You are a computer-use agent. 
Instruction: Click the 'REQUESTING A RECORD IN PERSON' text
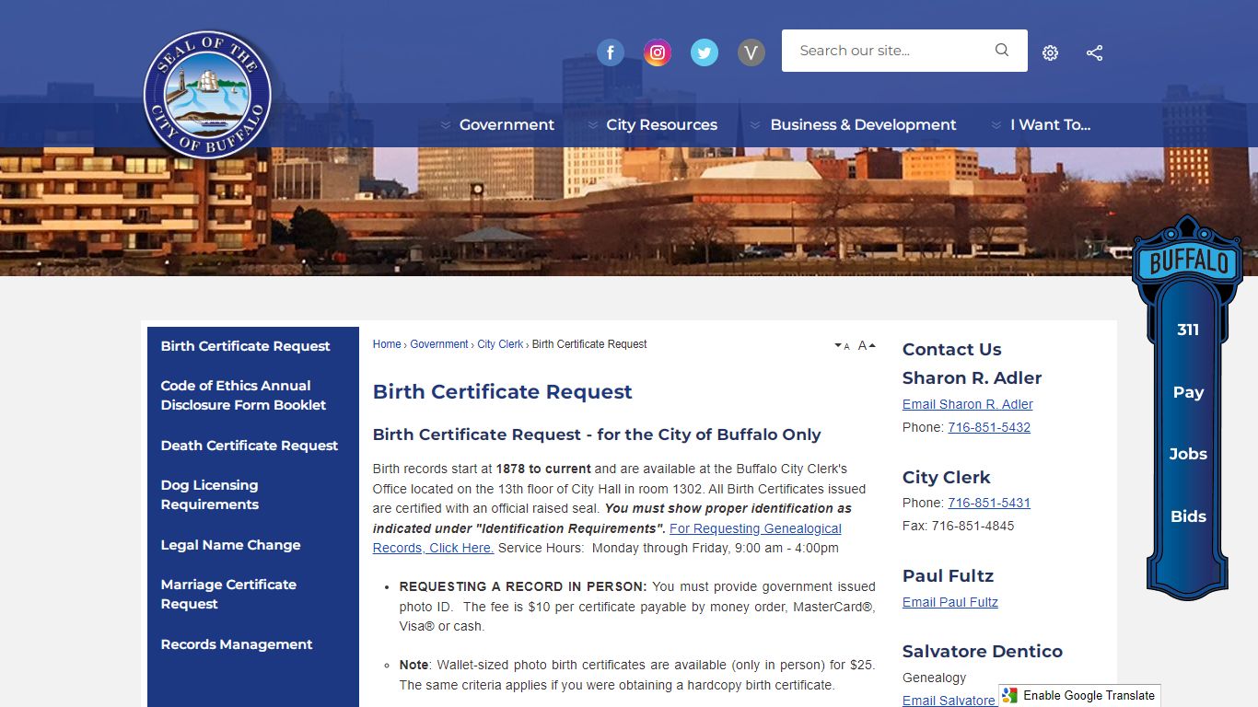click(523, 586)
